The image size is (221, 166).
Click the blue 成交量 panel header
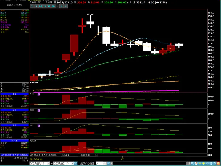[x=14, y=141]
